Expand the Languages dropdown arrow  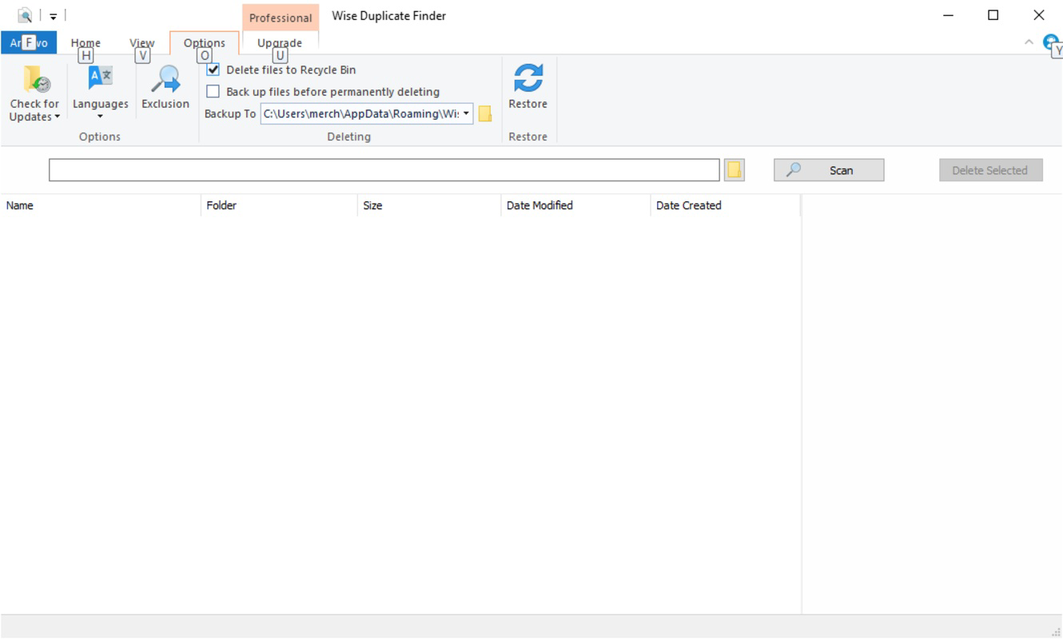[100, 117]
